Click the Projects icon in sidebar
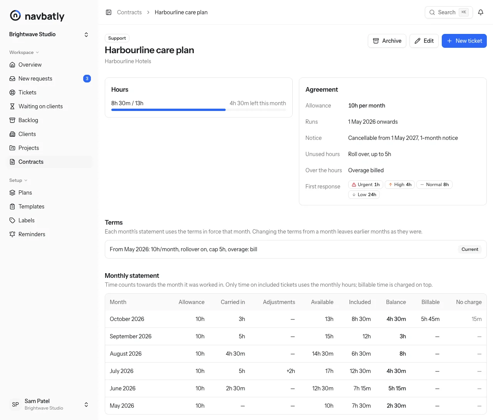Image resolution: width=493 pixels, height=420 pixels. [12, 148]
